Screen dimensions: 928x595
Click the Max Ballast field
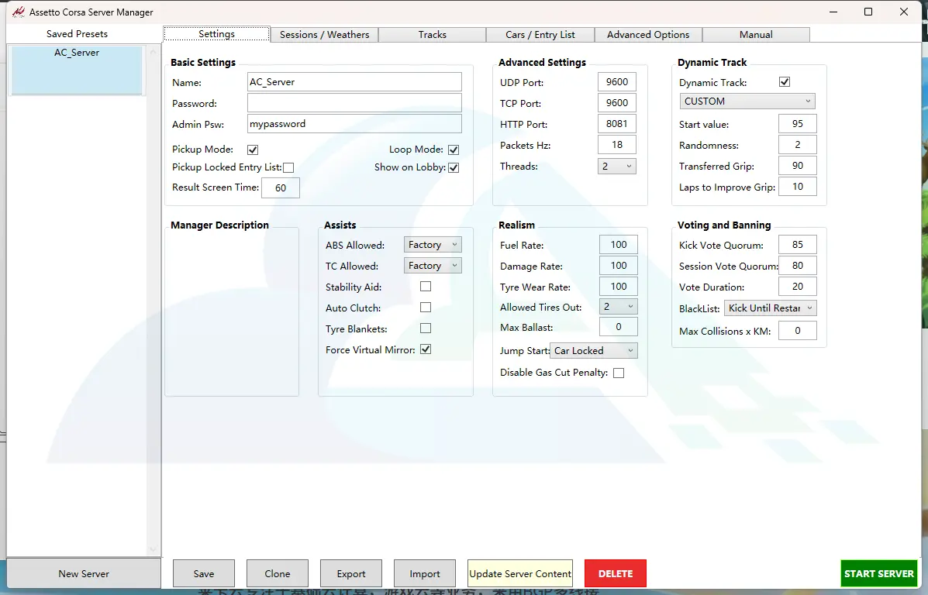pyautogui.click(x=619, y=326)
